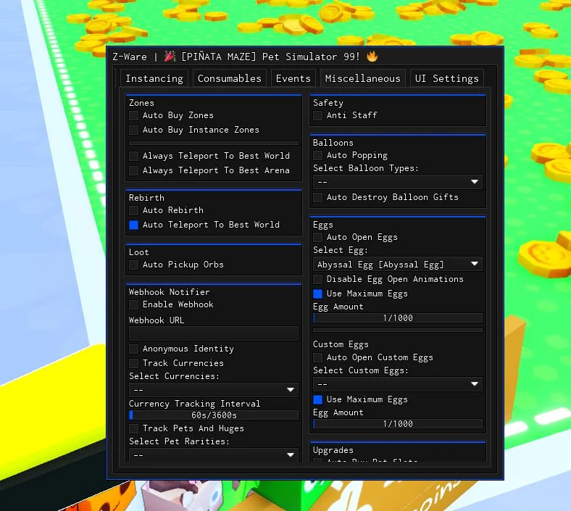Adjust the Currency Tracking Interval slider
The height and width of the screenshot is (511, 571).
pyautogui.click(x=214, y=415)
